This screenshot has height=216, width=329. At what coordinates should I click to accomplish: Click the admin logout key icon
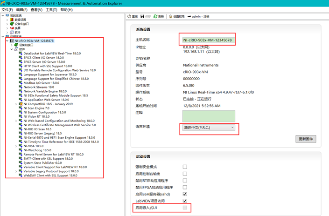pos(189,16)
